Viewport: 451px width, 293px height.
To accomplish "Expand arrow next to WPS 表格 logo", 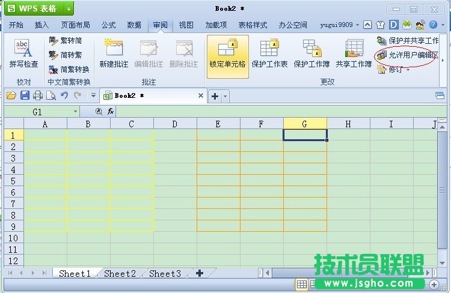I will pos(69,8).
